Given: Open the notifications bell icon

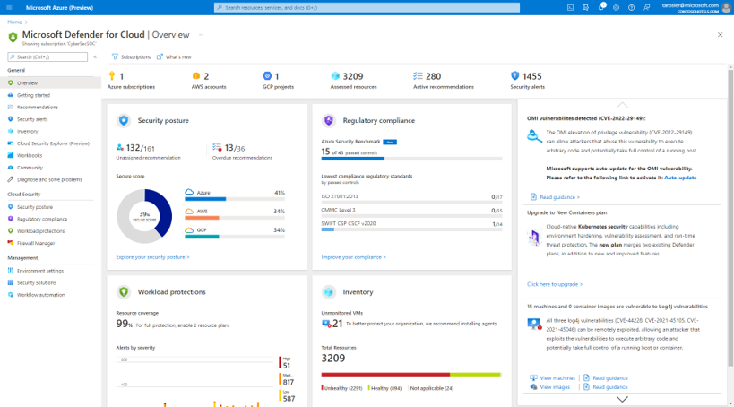Looking at the screenshot, I should [x=602, y=7].
